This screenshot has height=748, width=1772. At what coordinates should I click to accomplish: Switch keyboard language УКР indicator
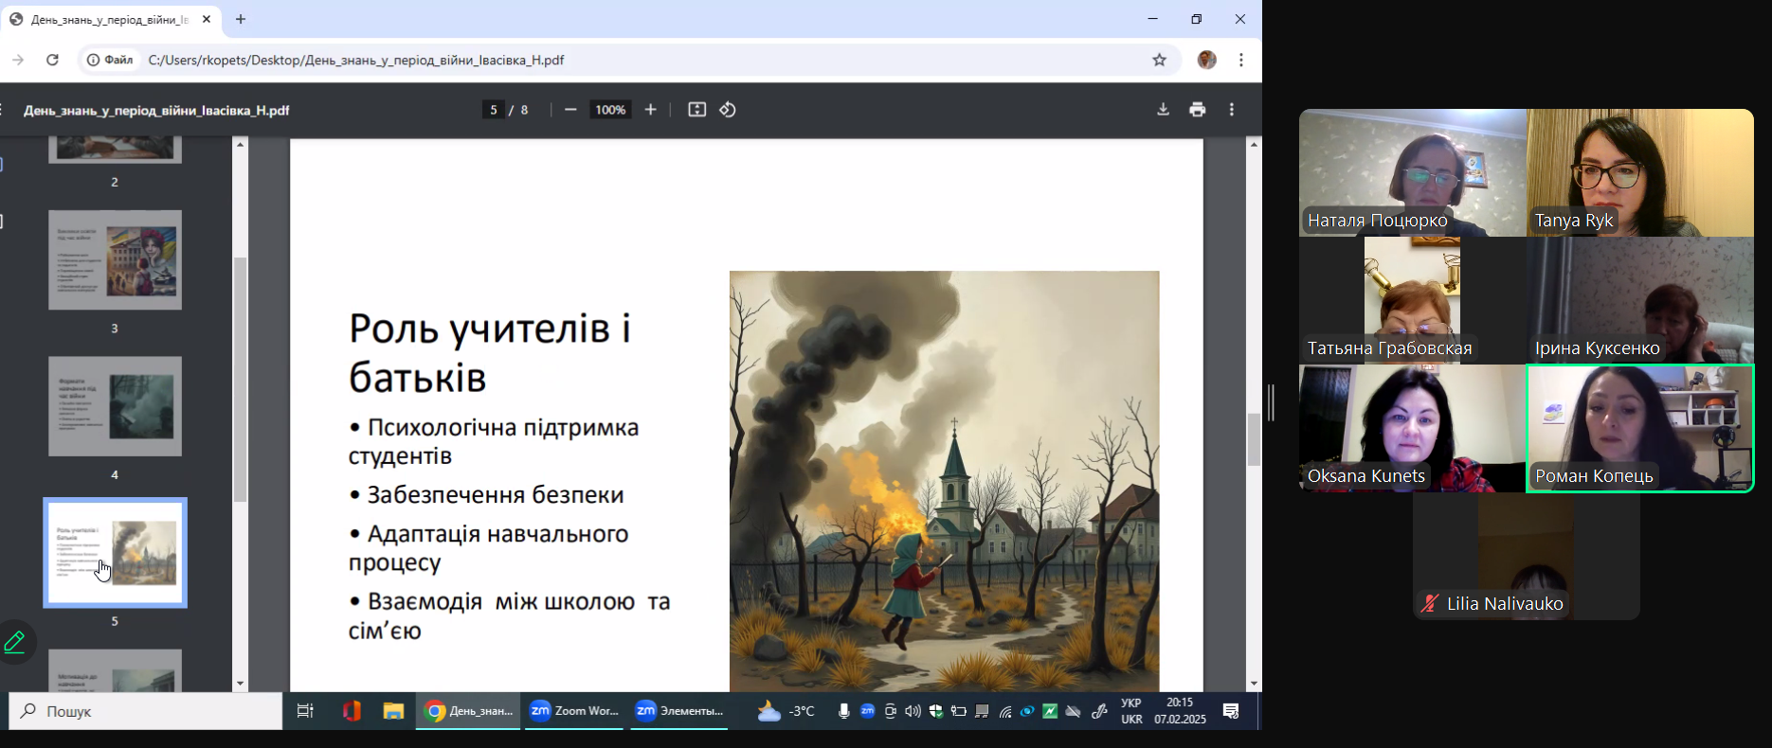tap(1131, 711)
